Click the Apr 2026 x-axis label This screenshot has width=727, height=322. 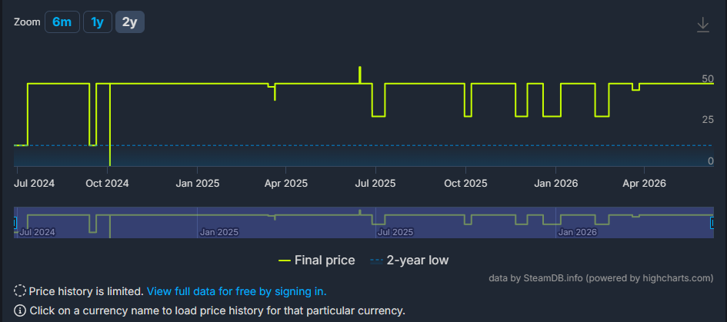pos(644,184)
